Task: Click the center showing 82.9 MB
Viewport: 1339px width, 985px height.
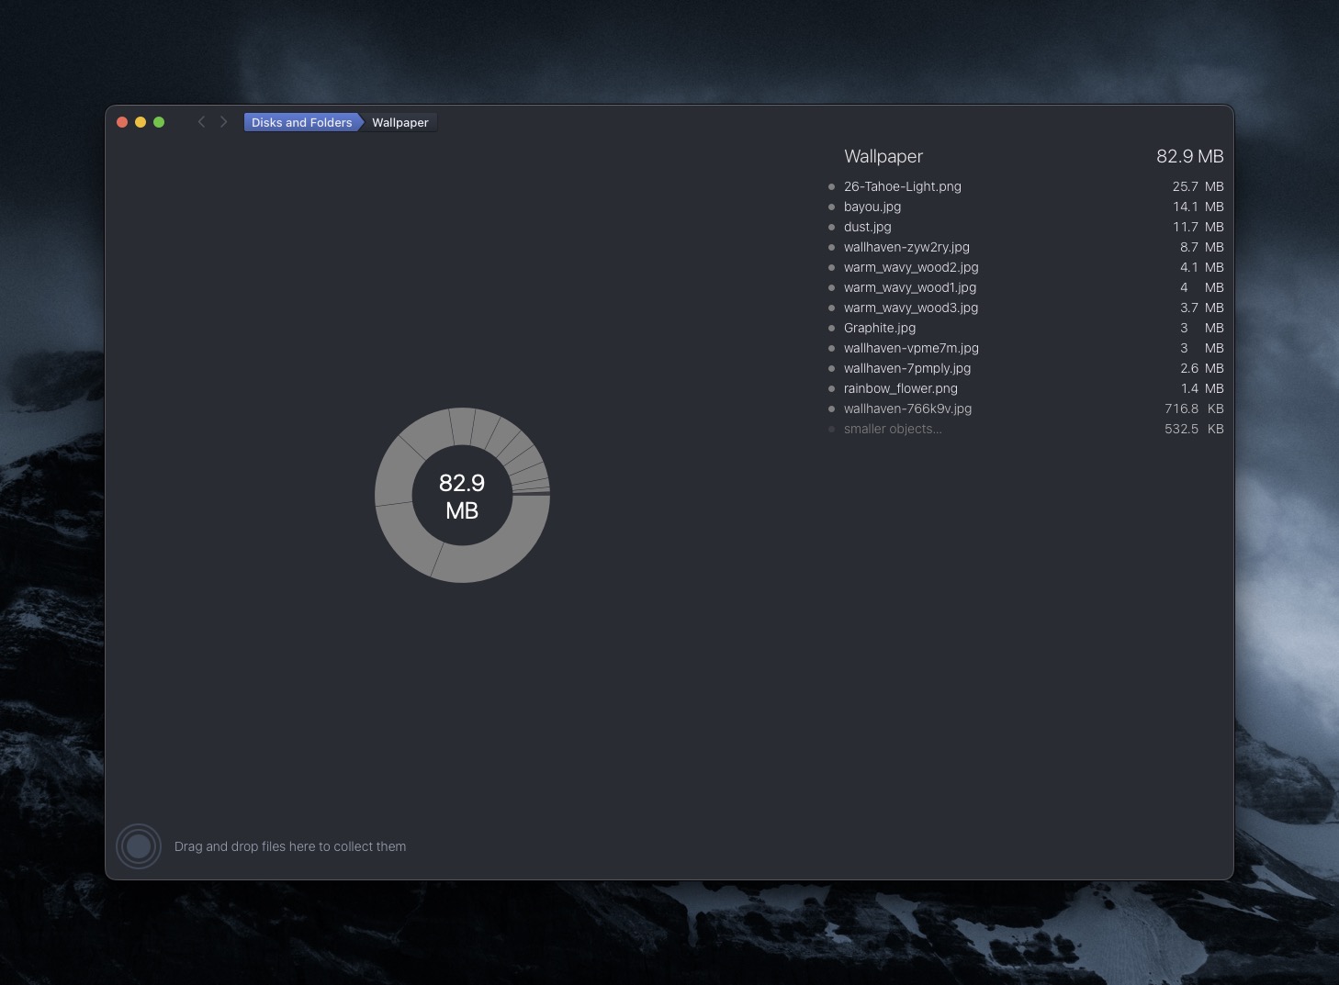Action: click(x=462, y=496)
